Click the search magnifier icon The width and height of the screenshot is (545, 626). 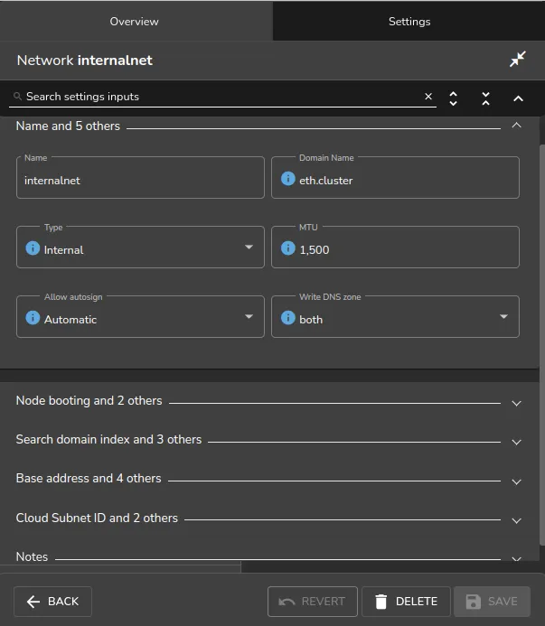[17, 97]
